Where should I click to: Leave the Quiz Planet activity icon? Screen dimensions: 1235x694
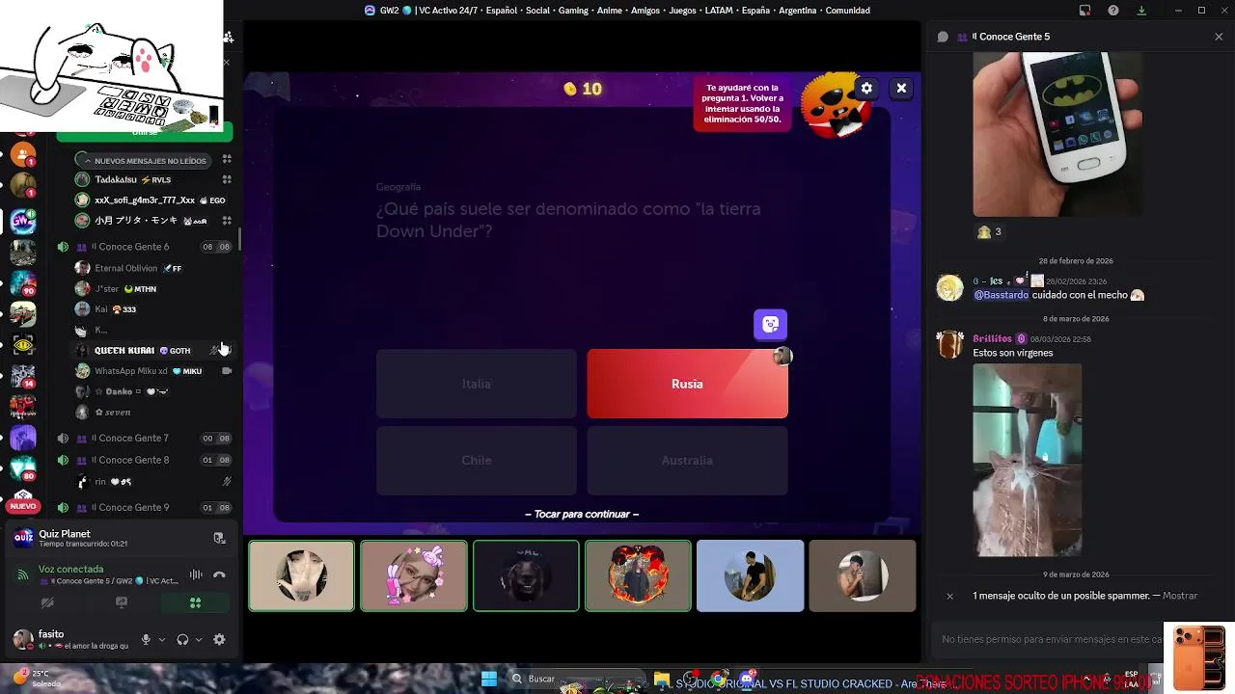click(x=219, y=538)
